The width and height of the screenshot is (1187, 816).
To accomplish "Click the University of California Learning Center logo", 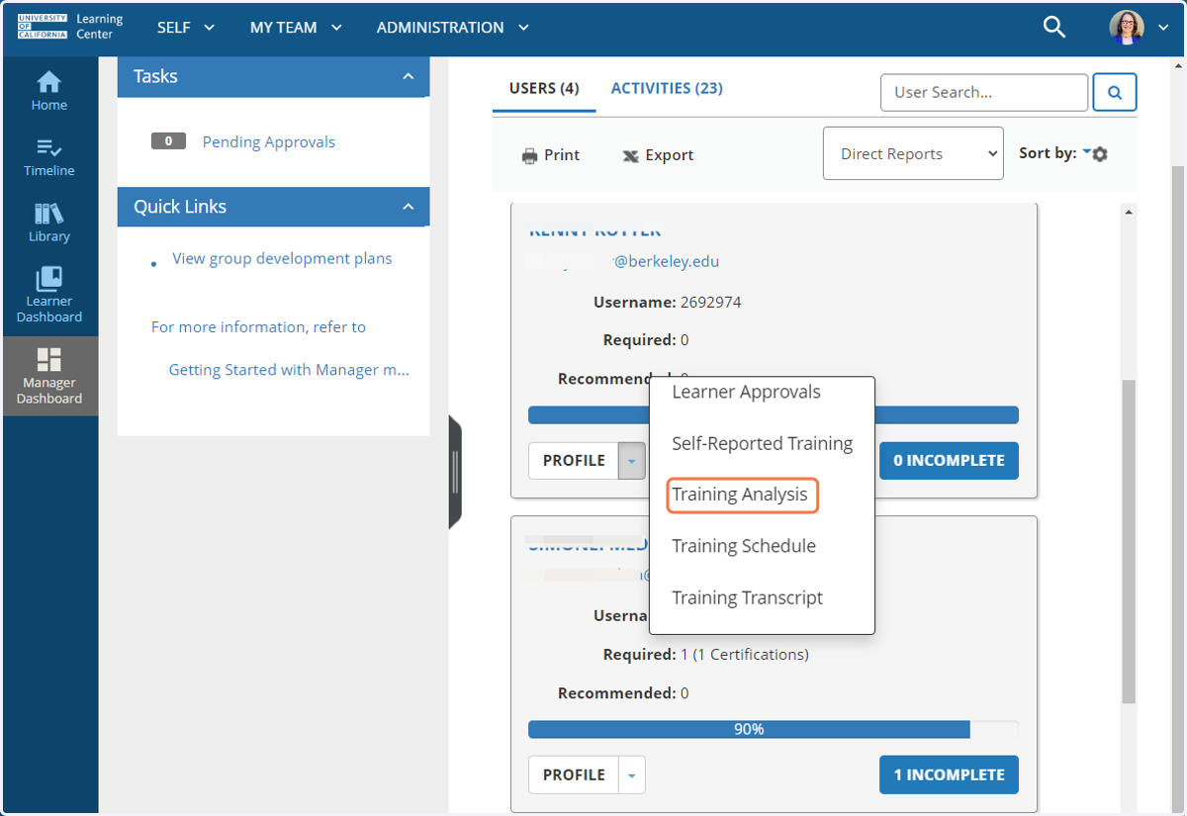I will [x=70, y=27].
